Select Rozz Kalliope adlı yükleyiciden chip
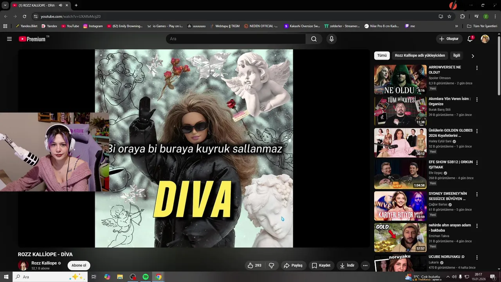The width and height of the screenshot is (501, 282). click(x=420, y=56)
